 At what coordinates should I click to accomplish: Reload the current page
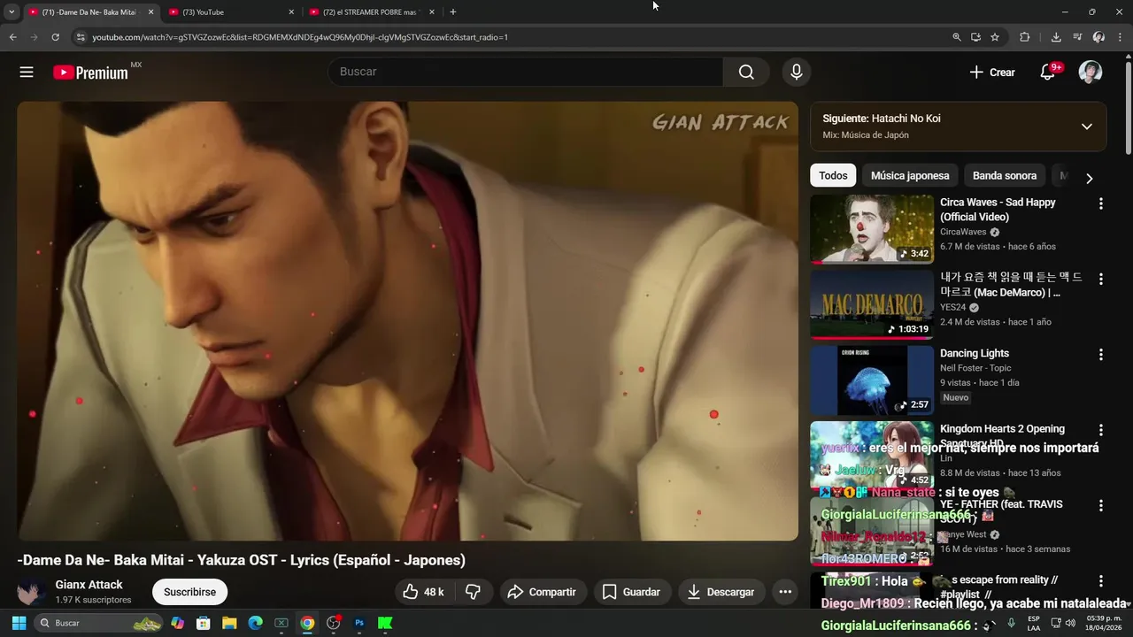(55, 37)
